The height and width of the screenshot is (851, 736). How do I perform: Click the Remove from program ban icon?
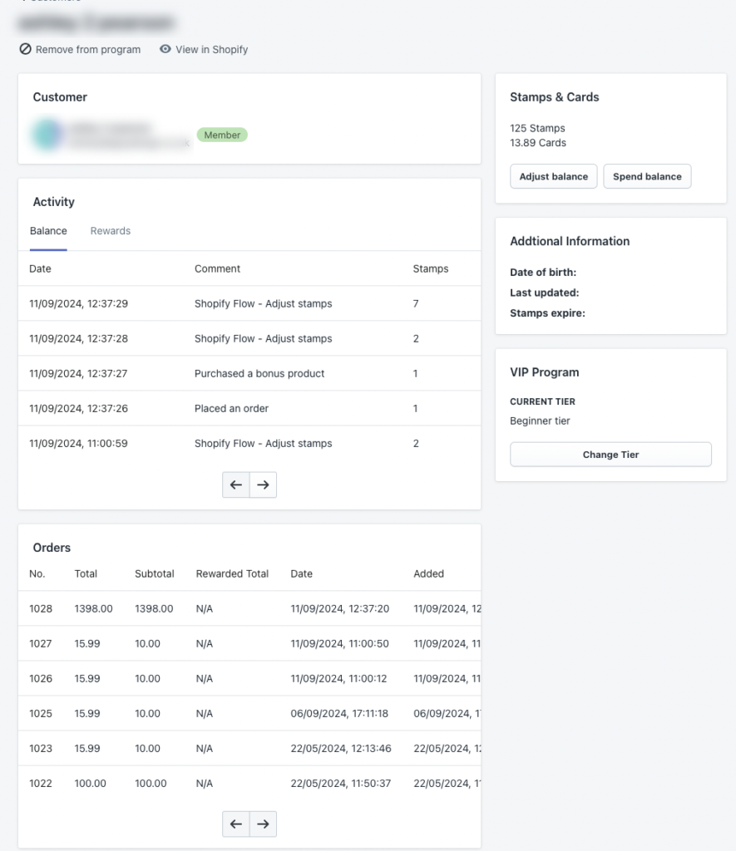[25, 49]
